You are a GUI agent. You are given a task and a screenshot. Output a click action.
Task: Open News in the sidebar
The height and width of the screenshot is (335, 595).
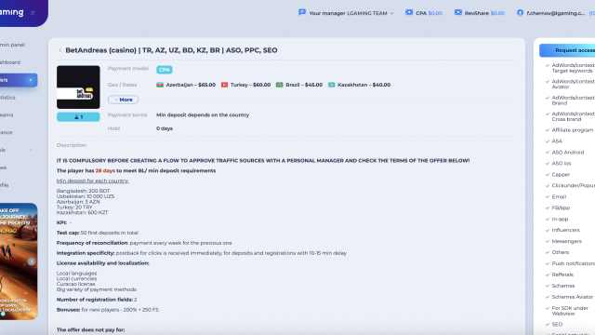point(4,167)
